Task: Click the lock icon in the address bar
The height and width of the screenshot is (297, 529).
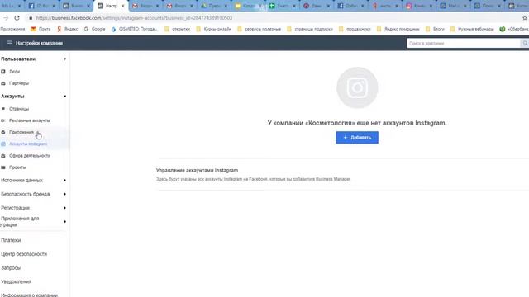Action: (x=31, y=18)
